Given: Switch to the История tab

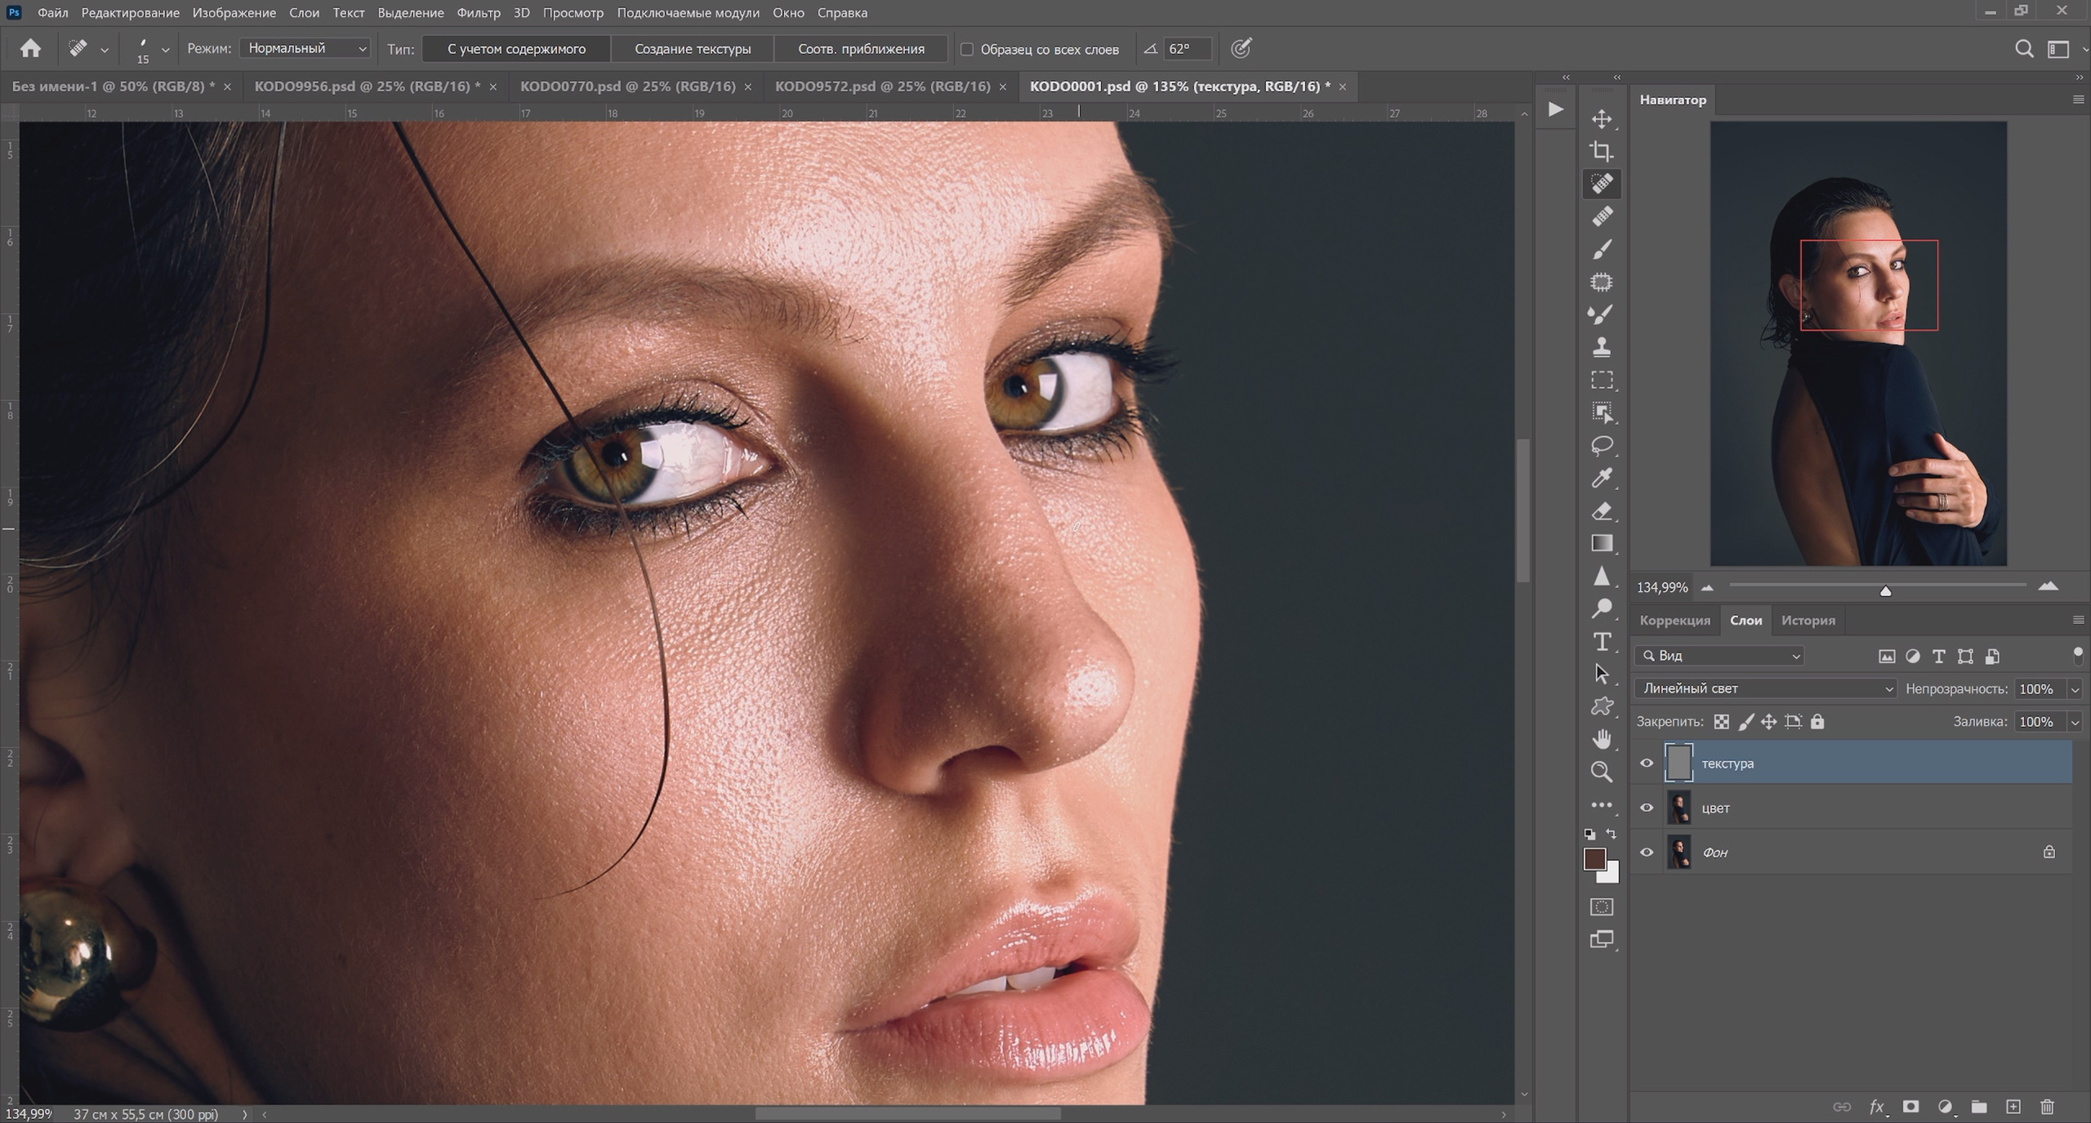Looking at the screenshot, I should [1808, 620].
